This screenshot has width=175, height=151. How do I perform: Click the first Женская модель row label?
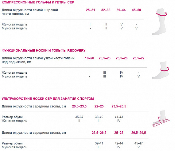[x=14, y=24]
